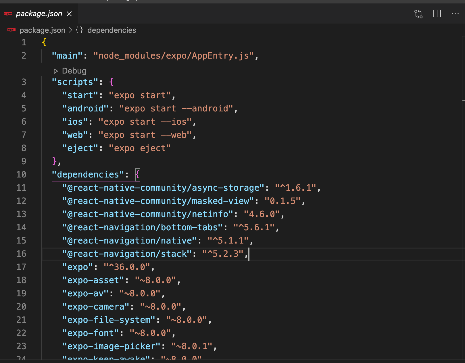Click "expo eject" value
465x363 pixels.
pyautogui.click(x=140, y=148)
